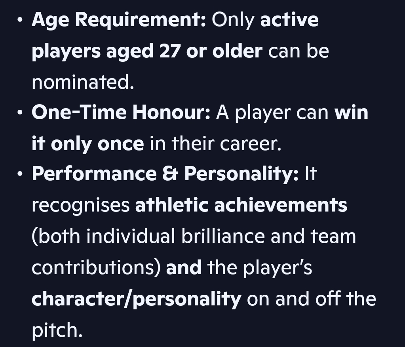Click the bold word 'active' in first line
This screenshot has width=405, height=347.
coord(289,20)
